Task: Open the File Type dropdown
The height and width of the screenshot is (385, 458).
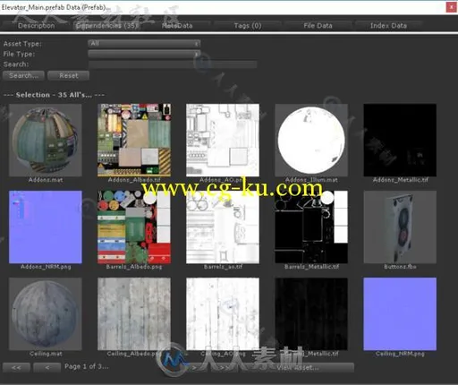Action: pyautogui.click(x=144, y=54)
